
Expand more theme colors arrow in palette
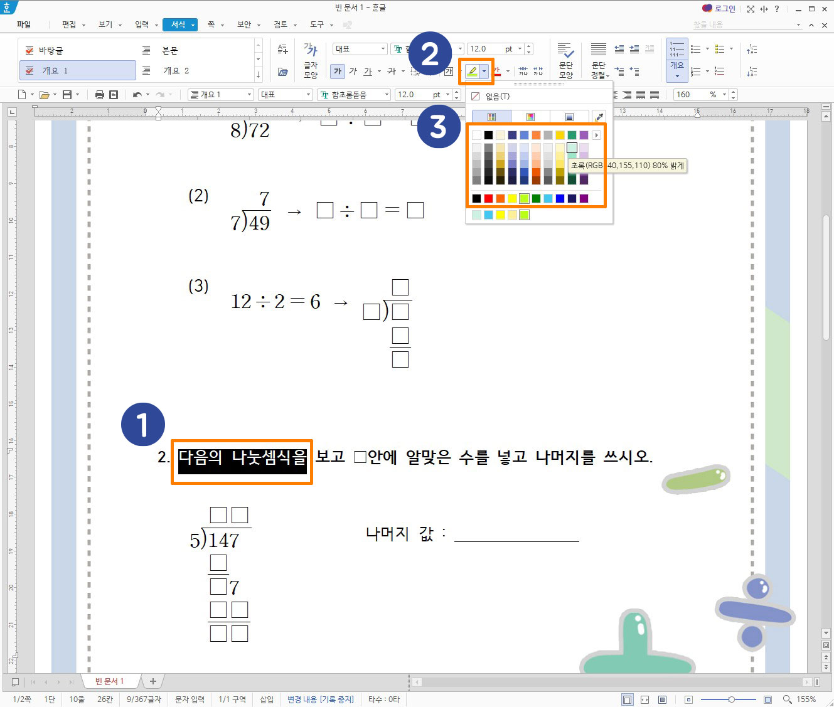tap(596, 135)
